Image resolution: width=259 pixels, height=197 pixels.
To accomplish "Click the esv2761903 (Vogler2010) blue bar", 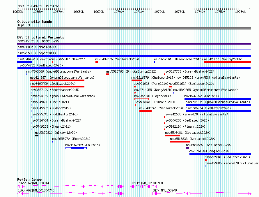I will click(220, 154).
